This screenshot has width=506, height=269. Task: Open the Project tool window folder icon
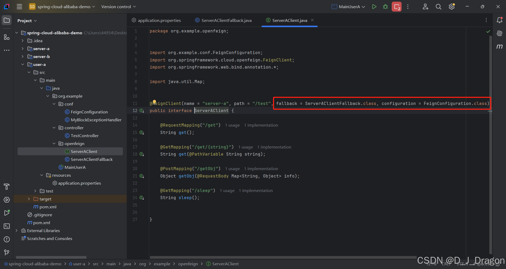tap(7, 20)
